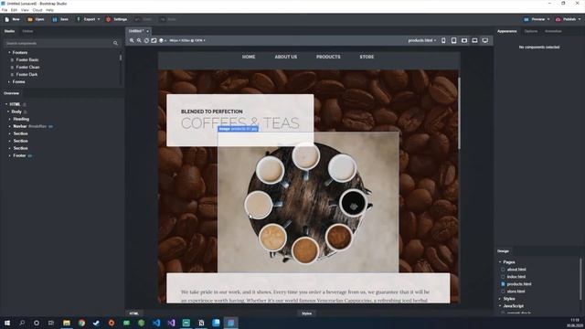Click the zoom out magnifier on stage toolbar
The width and height of the screenshot is (585, 329).
point(139,40)
